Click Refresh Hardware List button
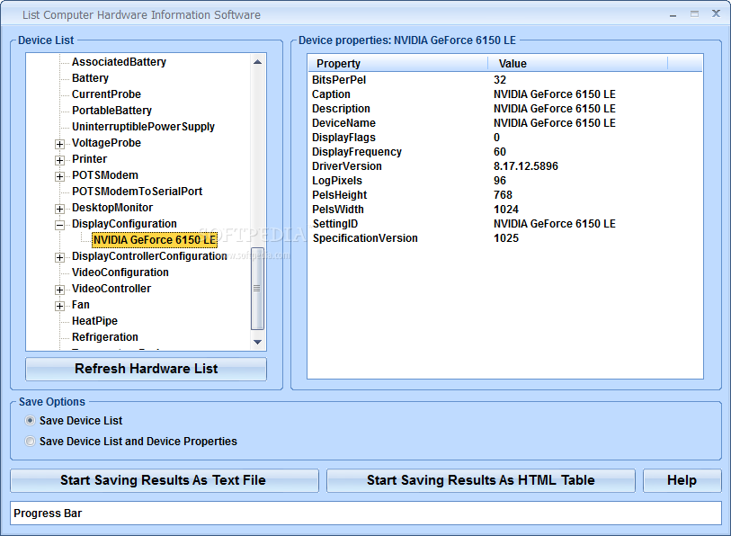 (146, 369)
